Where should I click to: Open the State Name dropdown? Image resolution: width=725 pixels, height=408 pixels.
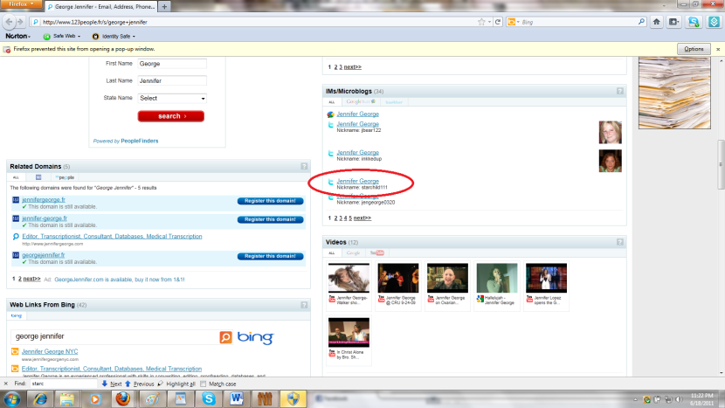pos(172,98)
